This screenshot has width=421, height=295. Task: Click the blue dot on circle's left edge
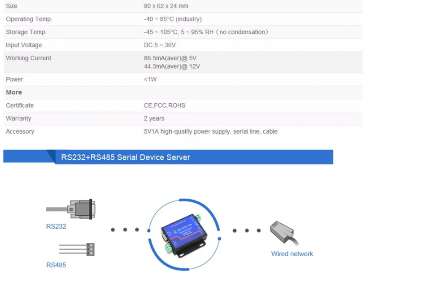[x=149, y=231]
